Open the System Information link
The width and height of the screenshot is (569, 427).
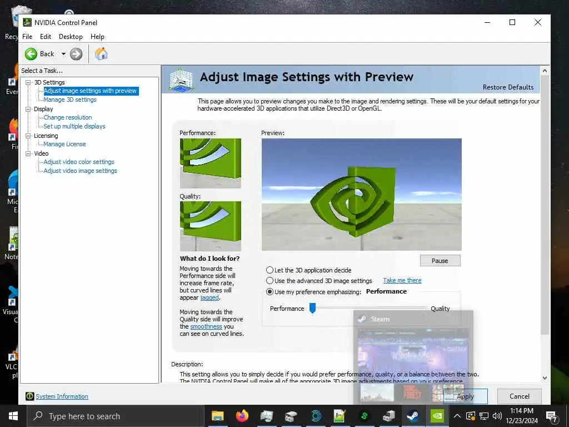pyautogui.click(x=62, y=396)
